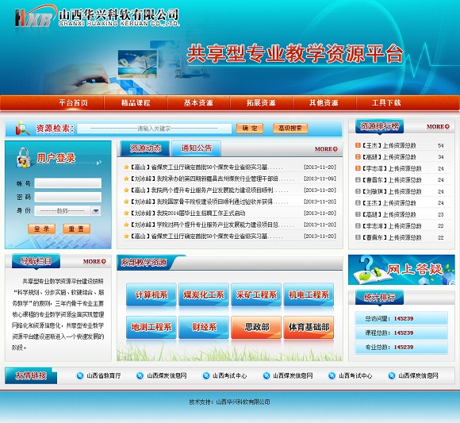Image resolution: width=460 pixels, height=423 pixels.
Task: Click the 登录 login button
Action: coord(42,229)
